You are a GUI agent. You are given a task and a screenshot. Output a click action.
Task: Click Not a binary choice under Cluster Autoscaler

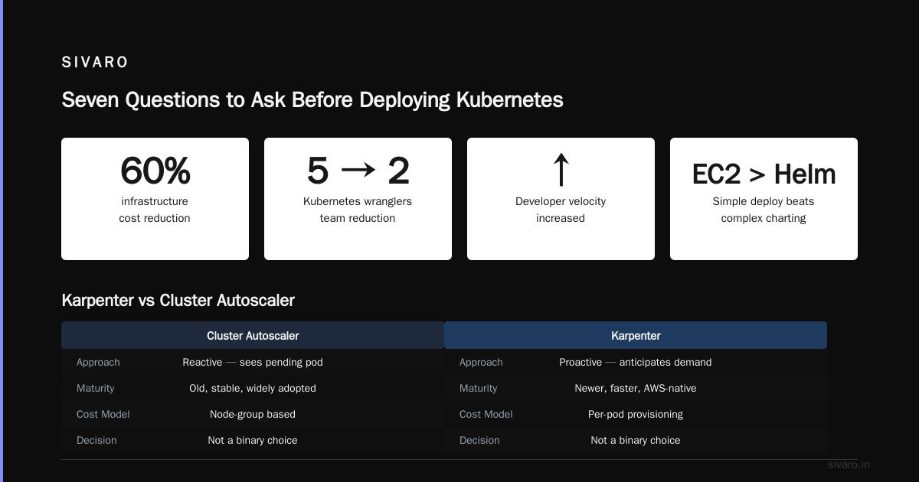point(253,440)
